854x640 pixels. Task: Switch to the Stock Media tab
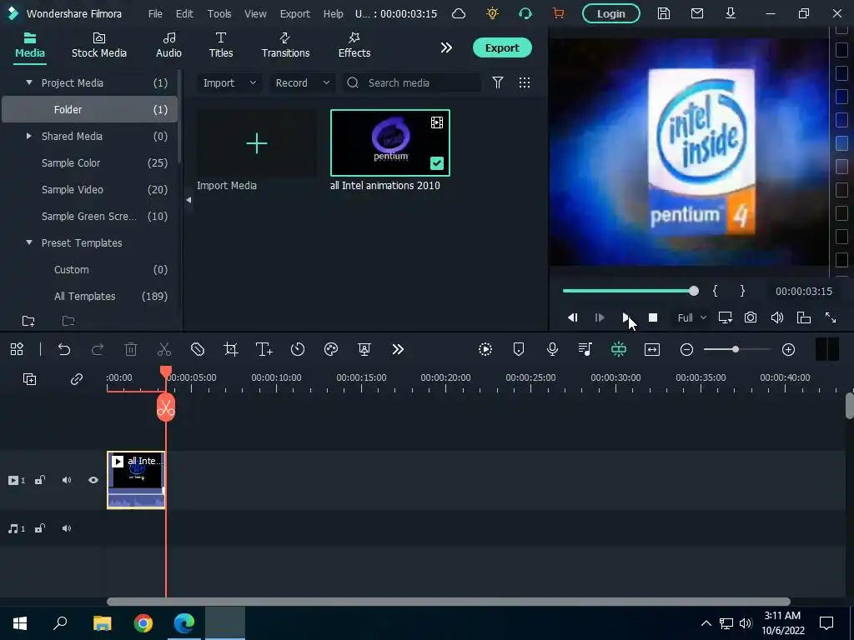tap(99, 46)
